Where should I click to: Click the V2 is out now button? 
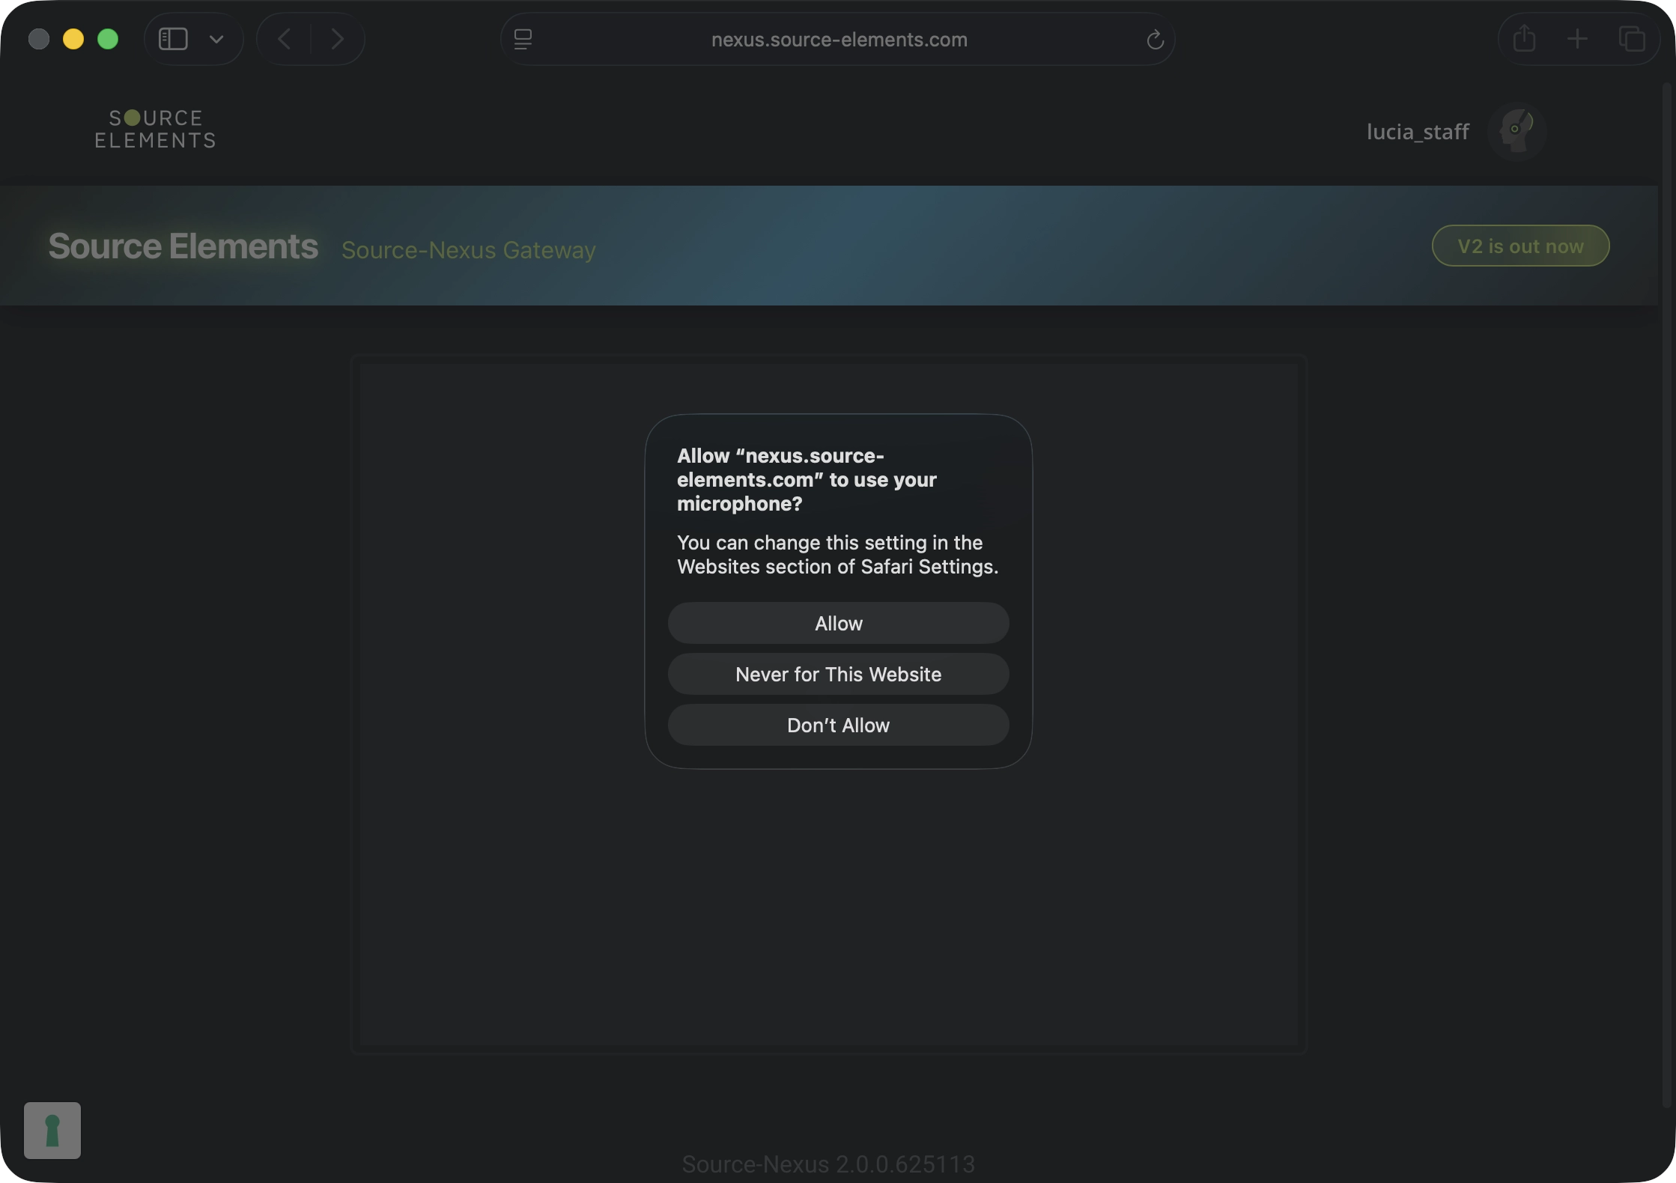pos(1520,246)
